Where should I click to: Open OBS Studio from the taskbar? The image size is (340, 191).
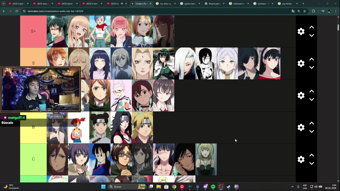pos(221,187)
